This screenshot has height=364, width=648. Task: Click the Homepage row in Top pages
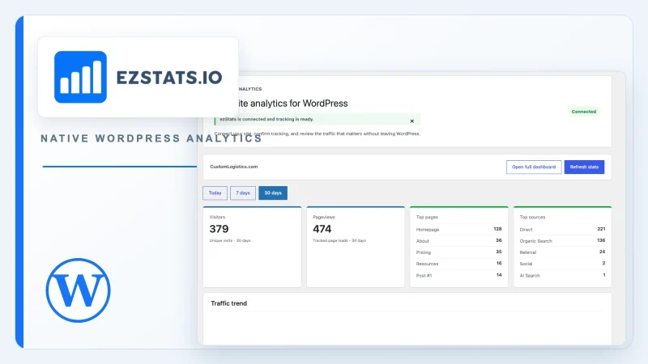coord(458,230)
